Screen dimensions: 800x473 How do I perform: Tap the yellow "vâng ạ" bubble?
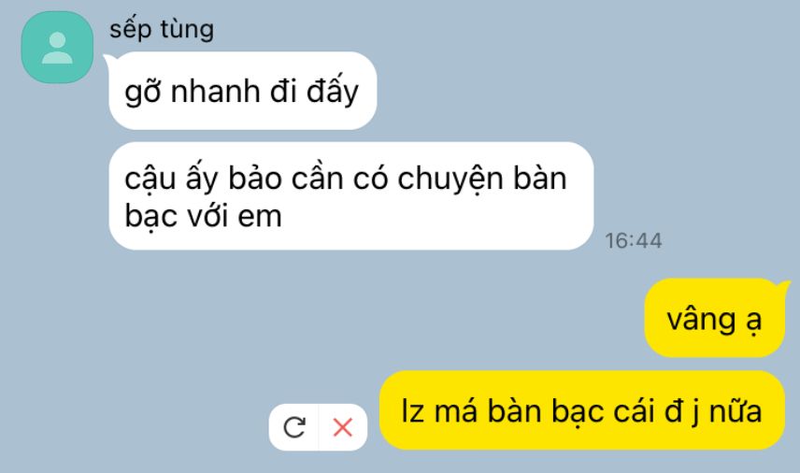point(714,318)
